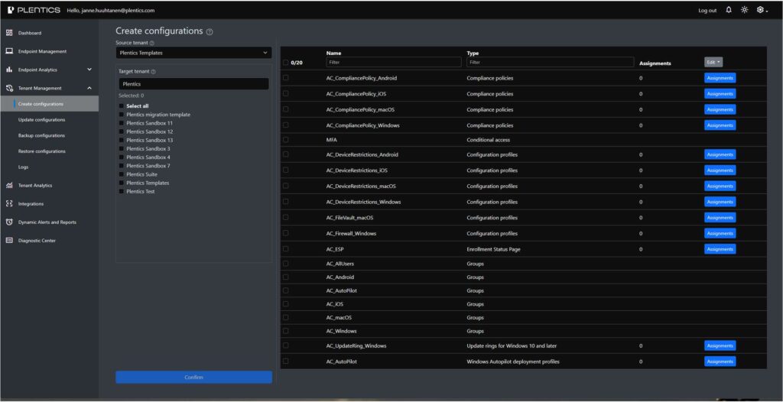Click the Tenant Analytics icon
783x402 pixels.
tap(9, 185)
